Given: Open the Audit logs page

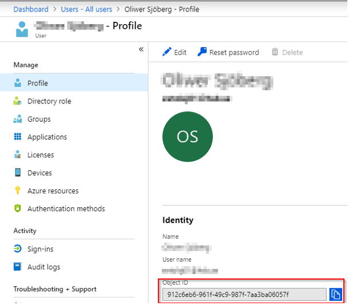Looking at the screenshot, I should (x=43, y=267).
